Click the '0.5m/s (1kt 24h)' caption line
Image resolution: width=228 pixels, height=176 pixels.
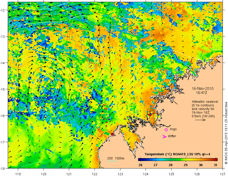pos(203,116)
